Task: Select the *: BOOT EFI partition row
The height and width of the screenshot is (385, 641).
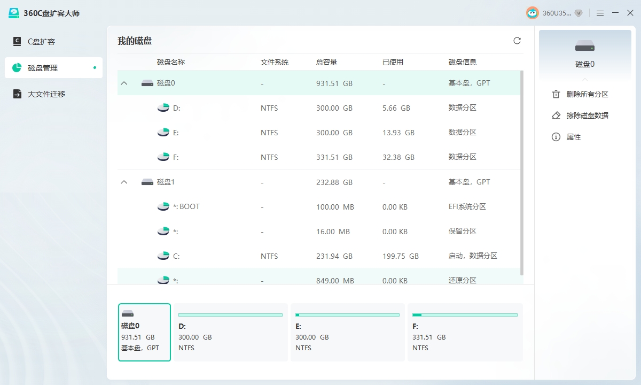Action: tap(318, 207)
